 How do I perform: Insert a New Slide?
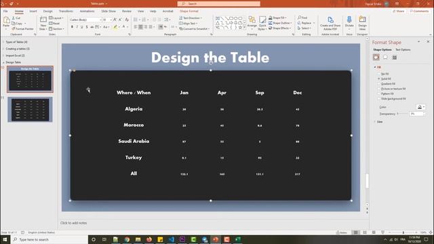click(x=43, y=23)
